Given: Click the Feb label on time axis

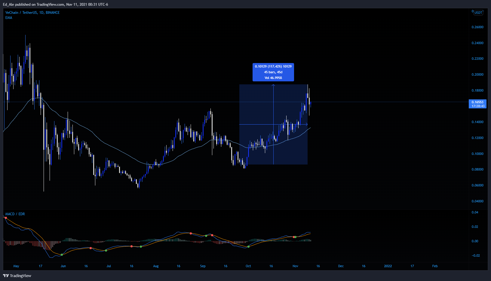Looking at the screenshot, I should click(435, 266).
